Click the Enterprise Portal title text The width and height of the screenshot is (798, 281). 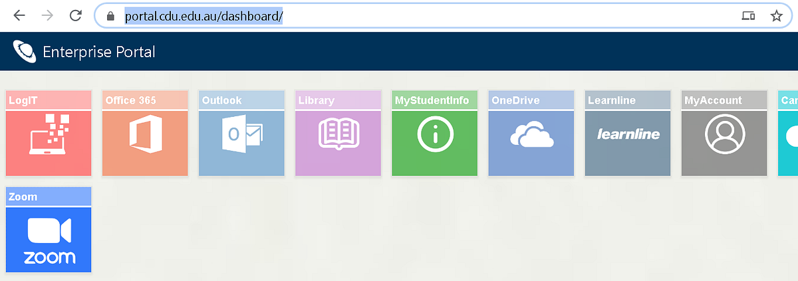coord(99,52)
